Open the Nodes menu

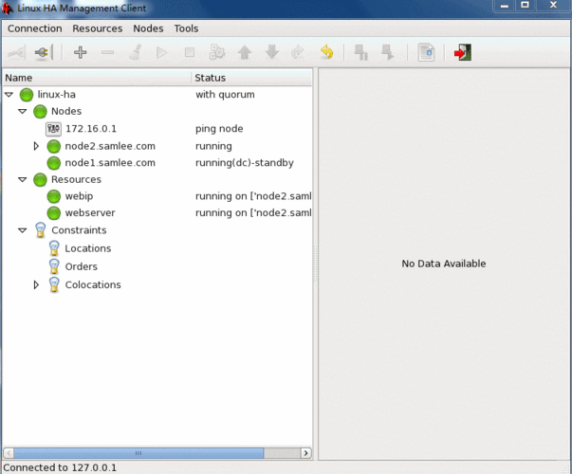tap(148, 28)
